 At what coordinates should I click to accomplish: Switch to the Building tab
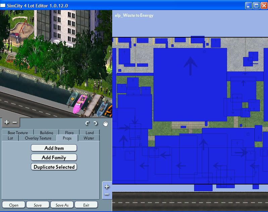tap(46, 132)
